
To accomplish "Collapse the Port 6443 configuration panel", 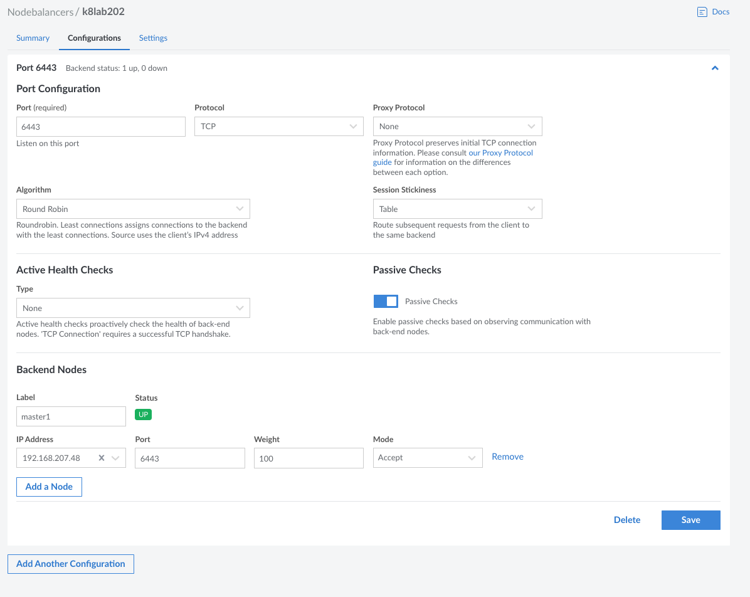I will pos(714,68).
